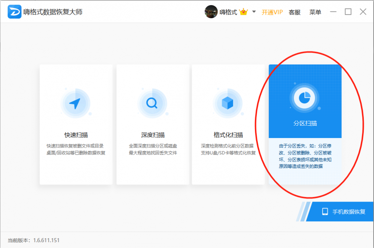
Task: Click the 由于分区丢失 description text
Action: [x=305, y=156]
